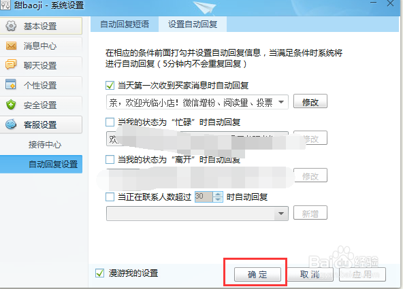Viewport: 403px width, 289px height.
Task: Click the 修改 button beside the first reply
Action: tap(310, 101)
